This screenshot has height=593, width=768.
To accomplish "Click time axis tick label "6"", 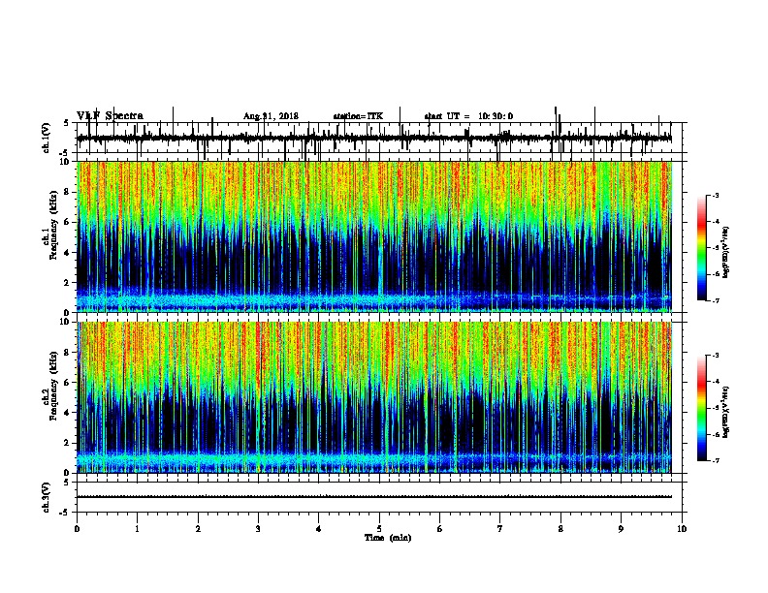I will coord(440,529).
